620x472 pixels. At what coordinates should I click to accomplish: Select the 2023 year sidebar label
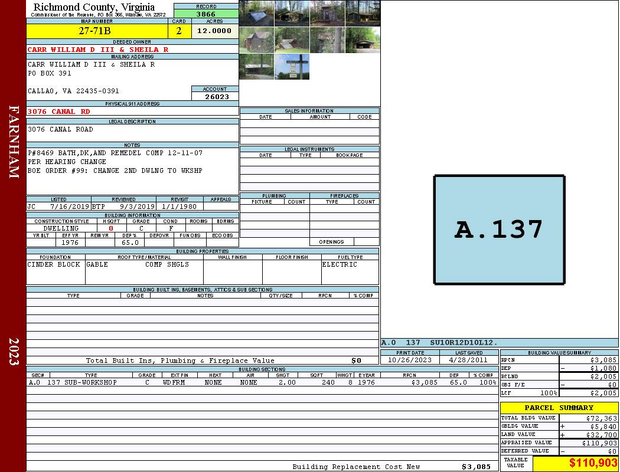14,352
